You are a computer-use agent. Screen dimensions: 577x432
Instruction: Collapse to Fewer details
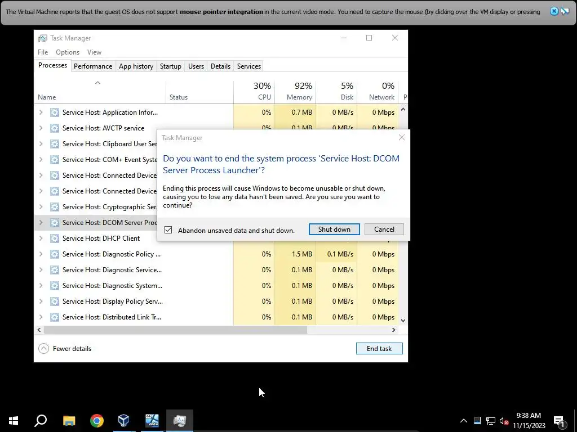[65, 349]
